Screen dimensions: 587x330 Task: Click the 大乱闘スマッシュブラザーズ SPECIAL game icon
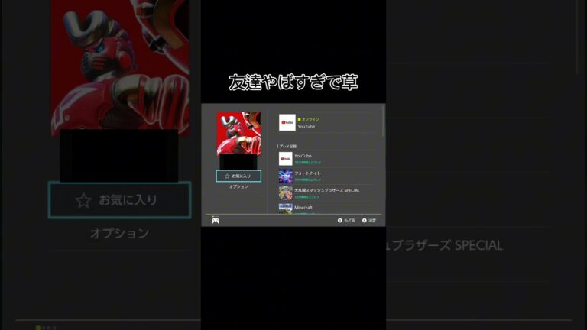click(285, 193)
